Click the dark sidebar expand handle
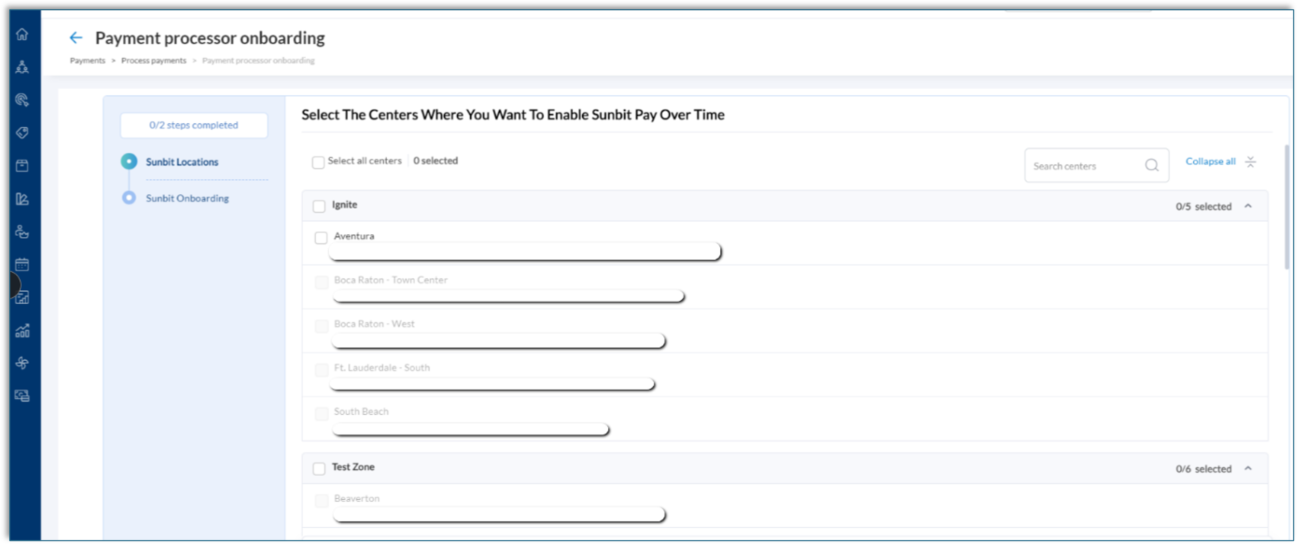Screen dimensions: 1297x544 pos(14,285)
